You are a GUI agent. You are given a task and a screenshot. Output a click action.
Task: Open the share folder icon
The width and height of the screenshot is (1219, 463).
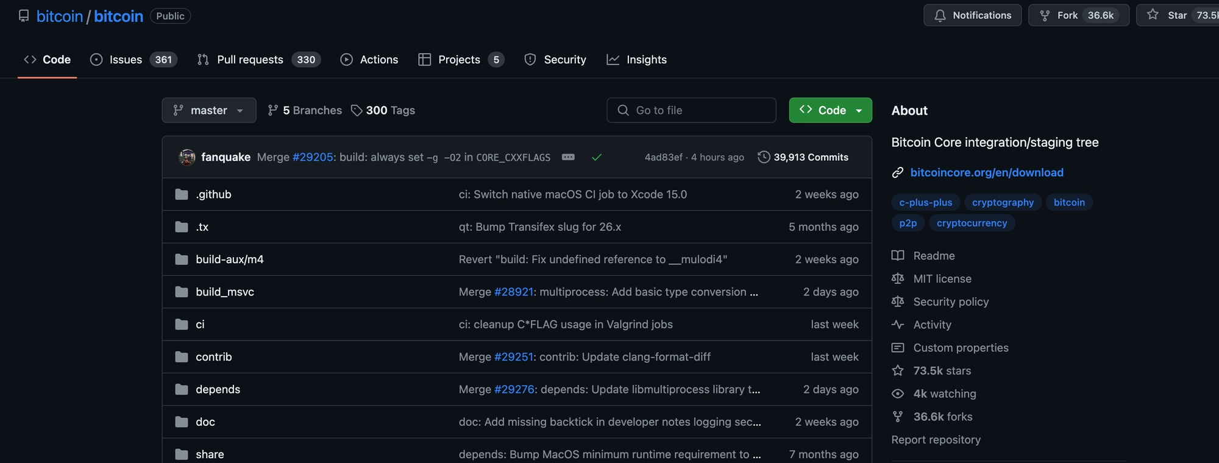click(182, 454)
